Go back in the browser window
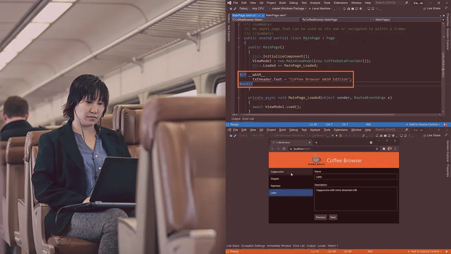Screen dimensions: 451x254 (x=272, y=149)
